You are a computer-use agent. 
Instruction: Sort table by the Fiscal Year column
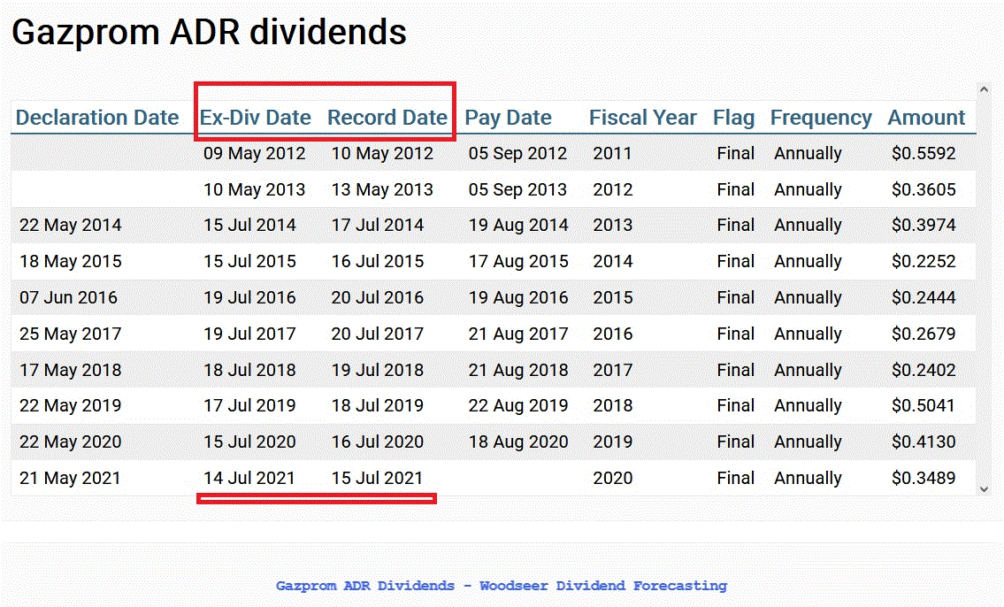pyautogui.click(x=643, y=117)
